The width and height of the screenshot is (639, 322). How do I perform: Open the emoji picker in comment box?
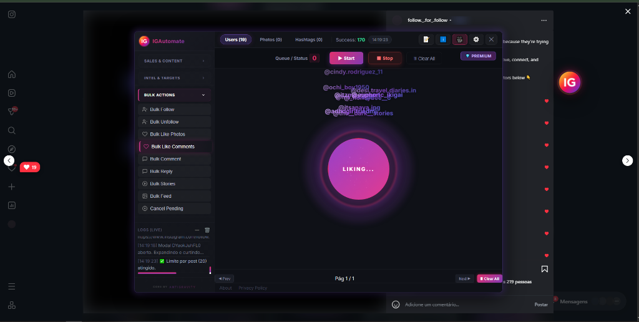[x=395, y=305]
